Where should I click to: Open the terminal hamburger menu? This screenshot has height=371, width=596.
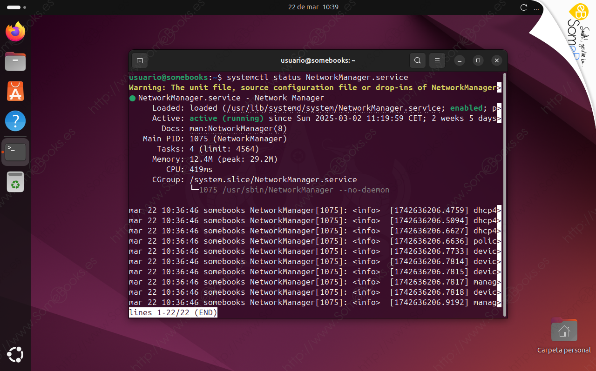click(x=437, y=60)
